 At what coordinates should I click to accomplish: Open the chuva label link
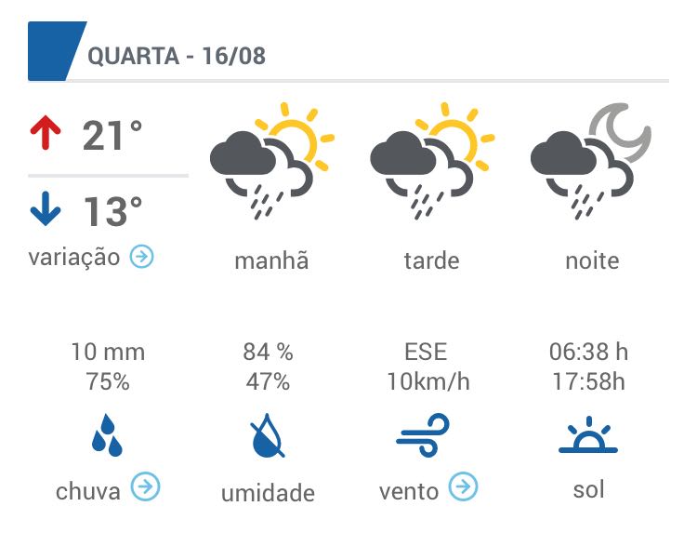[x=88, y=491]
